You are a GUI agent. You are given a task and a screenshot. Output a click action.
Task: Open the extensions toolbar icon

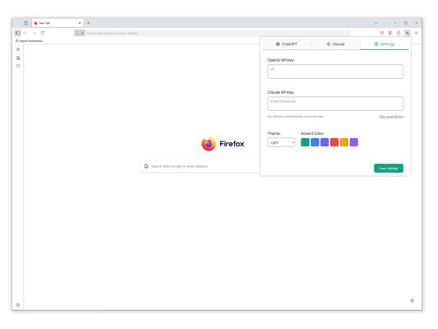coord(398,33)
